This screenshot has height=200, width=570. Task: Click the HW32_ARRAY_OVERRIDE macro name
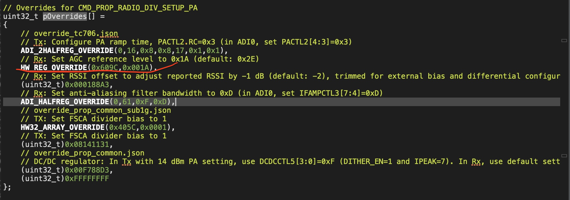63,127
